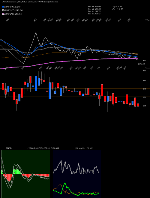Image resolution: width=150 pixels, height=198 pixels.
Task: Click the tall red candle near 295 line
Action: click(102, 90)
